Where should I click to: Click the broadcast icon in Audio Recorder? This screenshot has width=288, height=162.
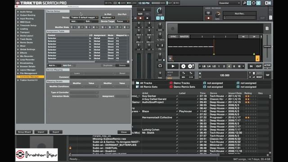click(208, 13)
